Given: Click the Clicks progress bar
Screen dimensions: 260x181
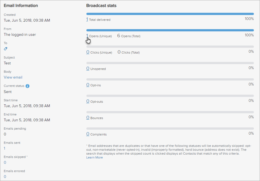Looking at the screenshot, I should 170,47.
